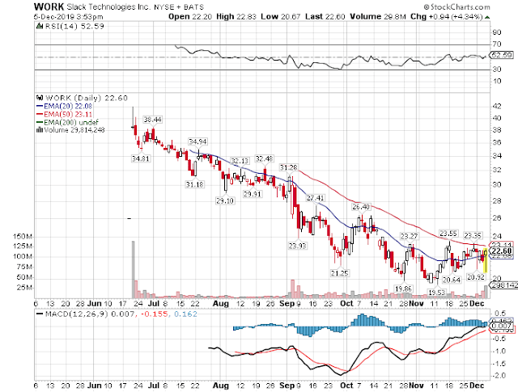
Task: Click the 150M volume axis label
Action: 23,236
